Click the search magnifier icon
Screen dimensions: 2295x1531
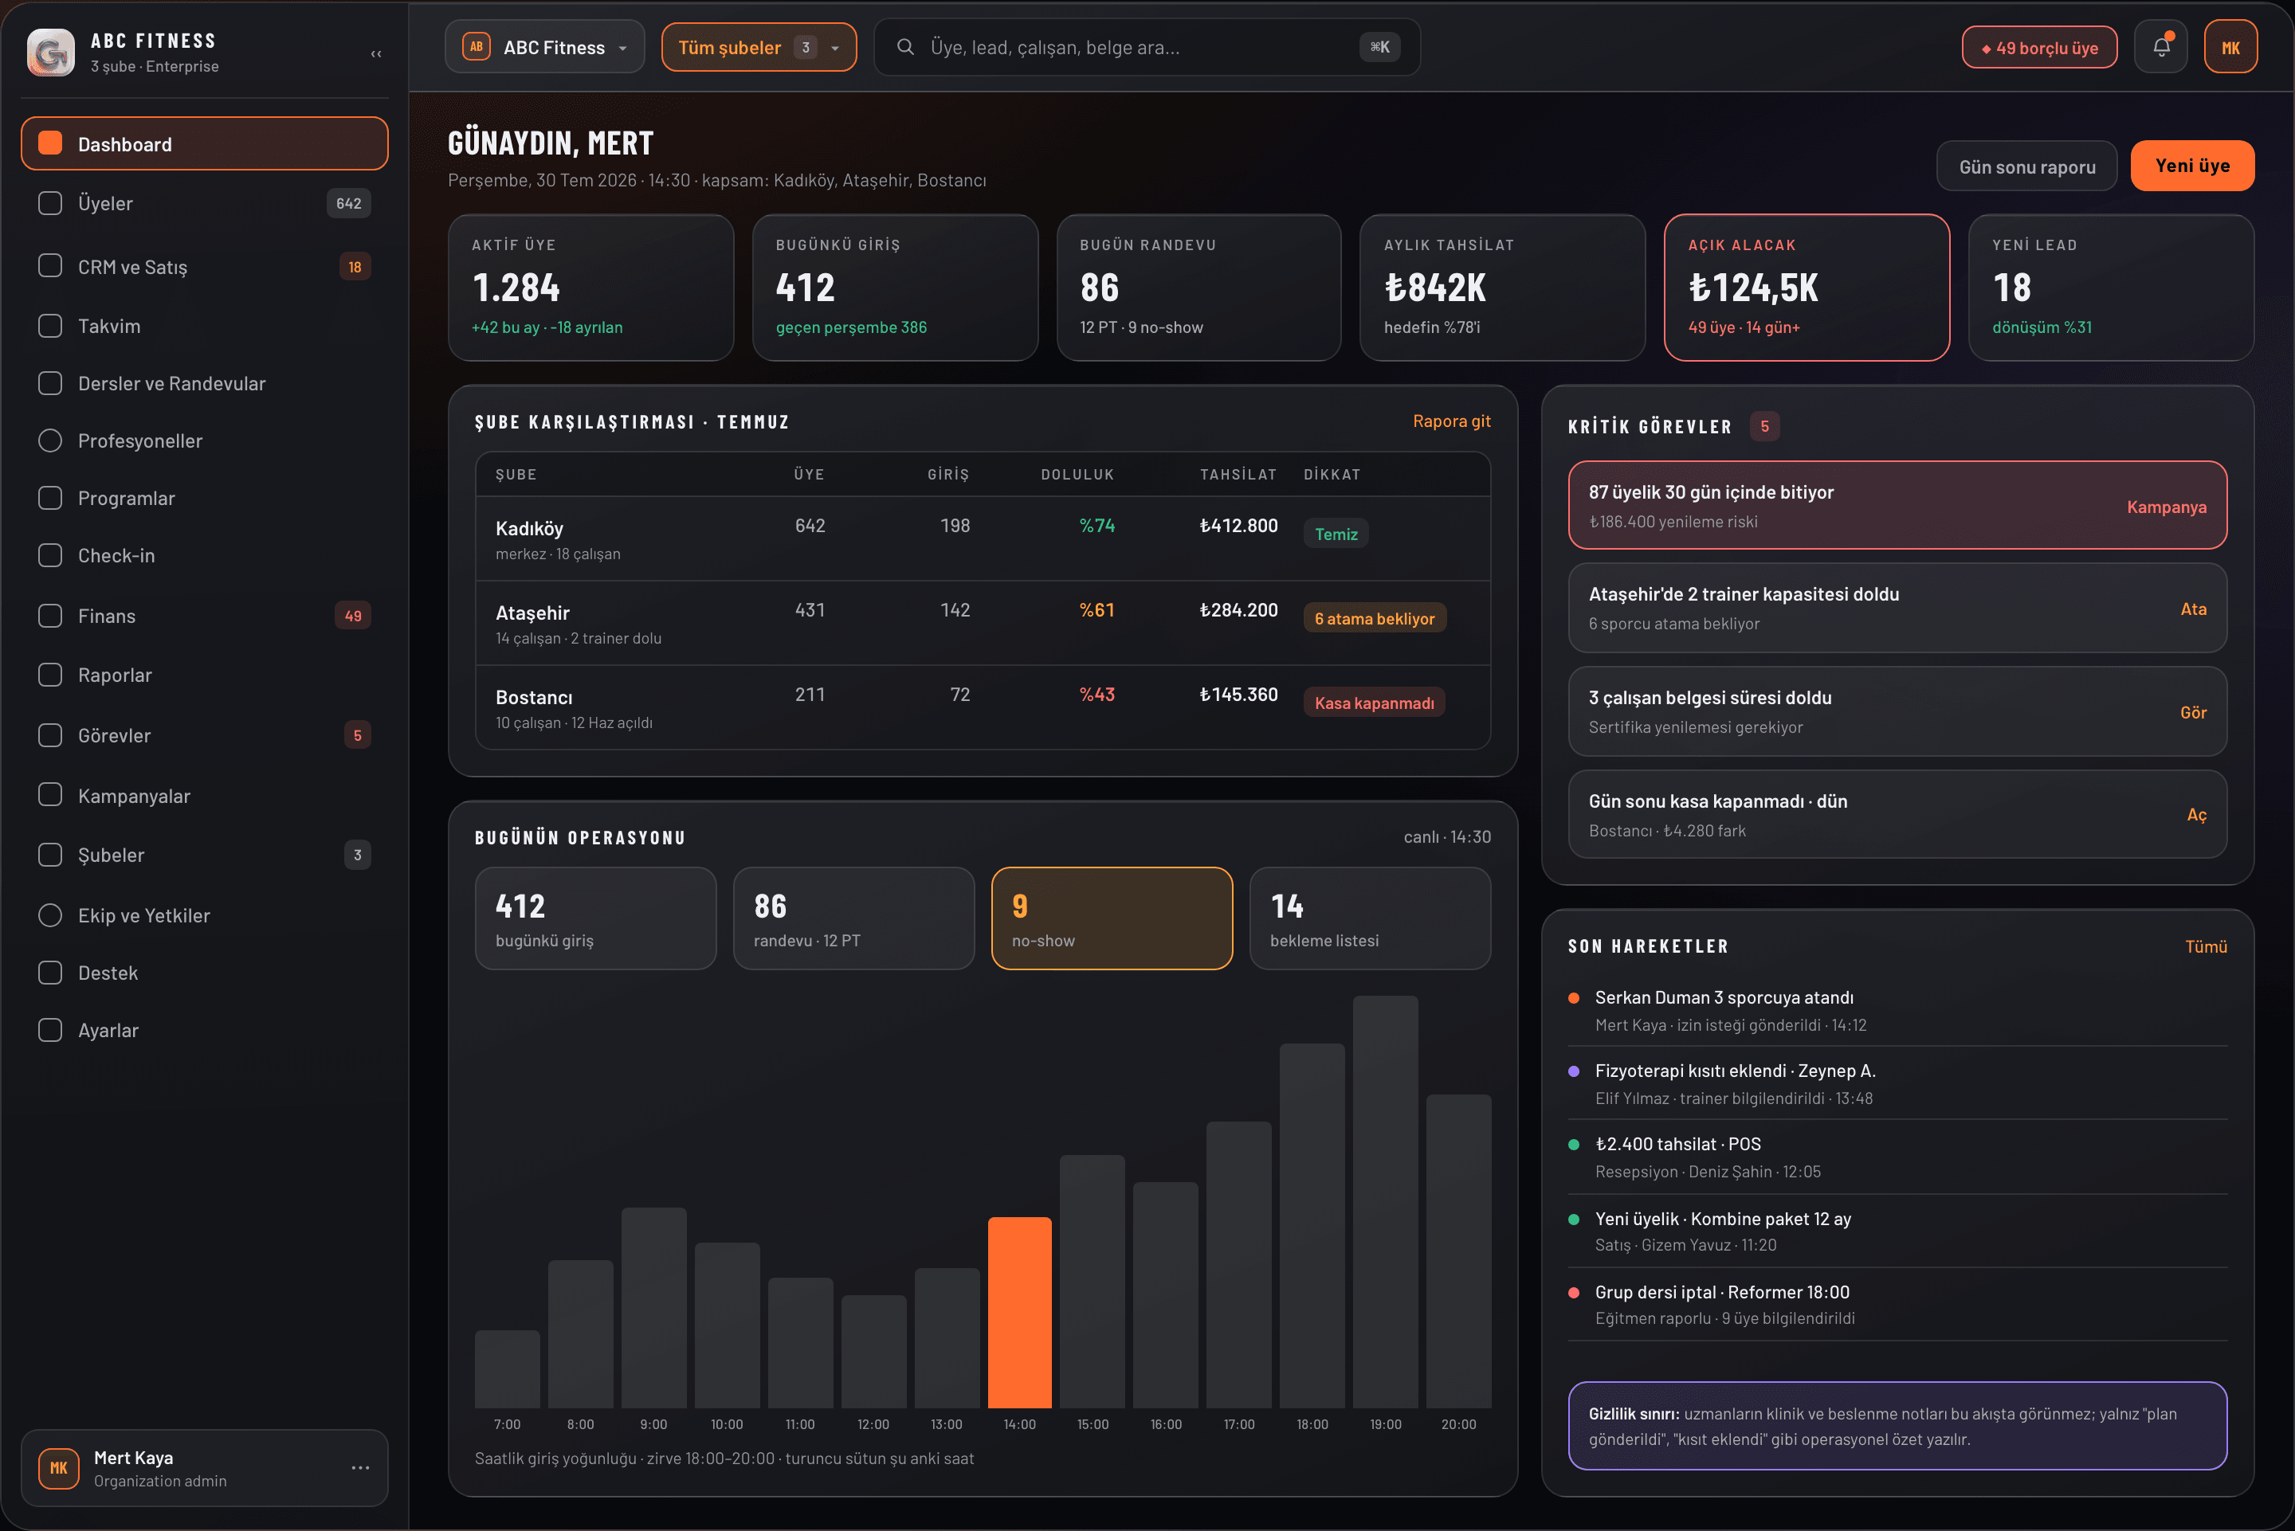(905, 47)
